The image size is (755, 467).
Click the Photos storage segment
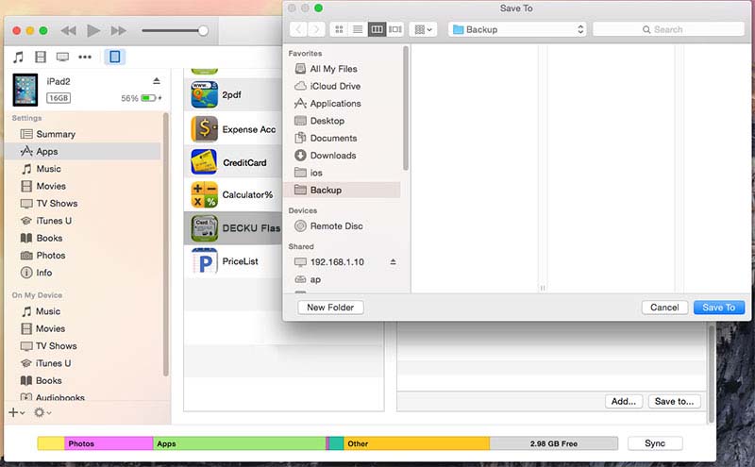click(x=109, y=443)
